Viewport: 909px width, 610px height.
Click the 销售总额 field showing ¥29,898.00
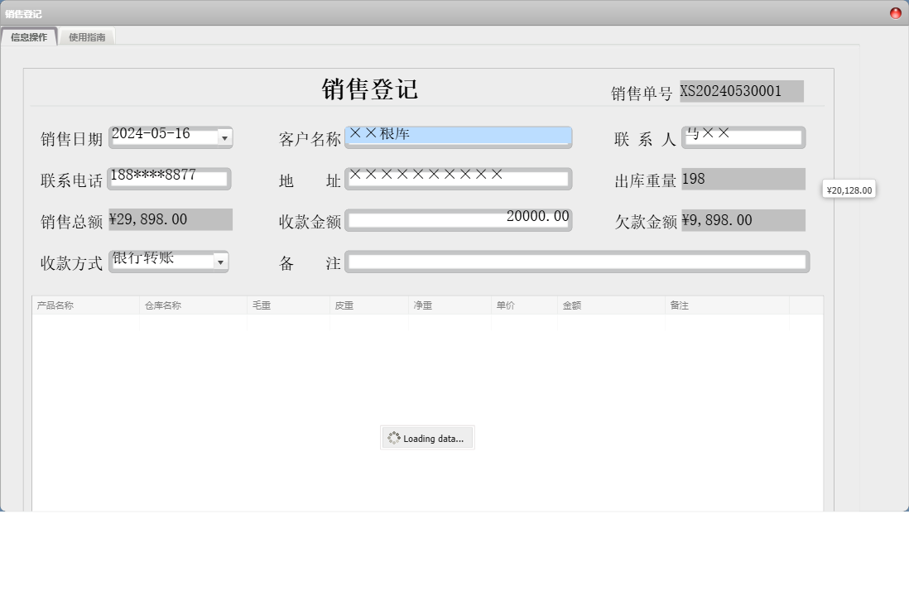(x=170, y=219)
